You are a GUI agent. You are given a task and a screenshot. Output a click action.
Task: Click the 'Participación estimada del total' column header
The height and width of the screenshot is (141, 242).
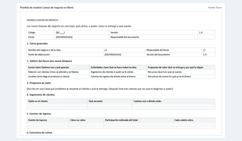[x=138, y=120]
